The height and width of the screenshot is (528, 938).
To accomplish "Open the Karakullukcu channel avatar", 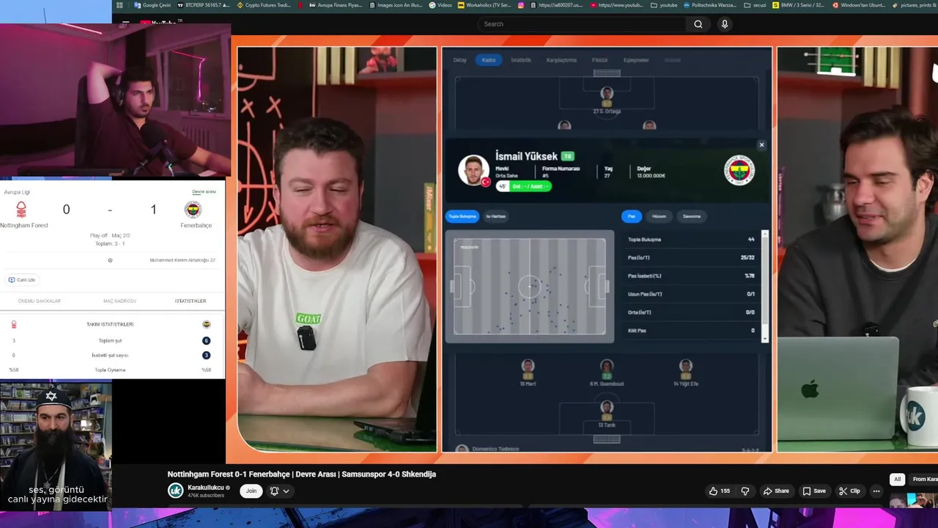I will click(x=176, y=491).
